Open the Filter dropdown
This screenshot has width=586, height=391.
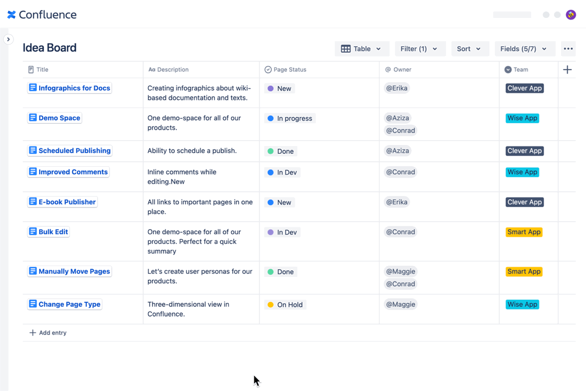[x=420, y=48]
